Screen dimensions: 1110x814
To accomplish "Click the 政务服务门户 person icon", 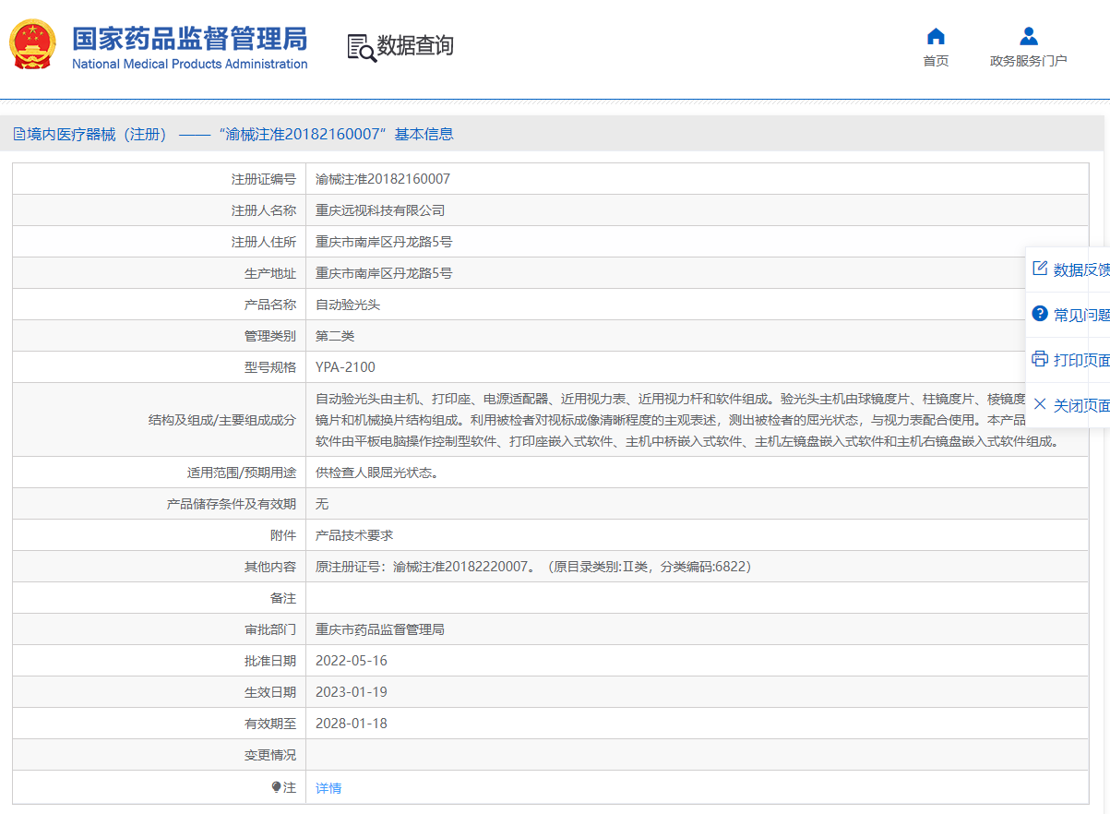I will [1029, 37].
